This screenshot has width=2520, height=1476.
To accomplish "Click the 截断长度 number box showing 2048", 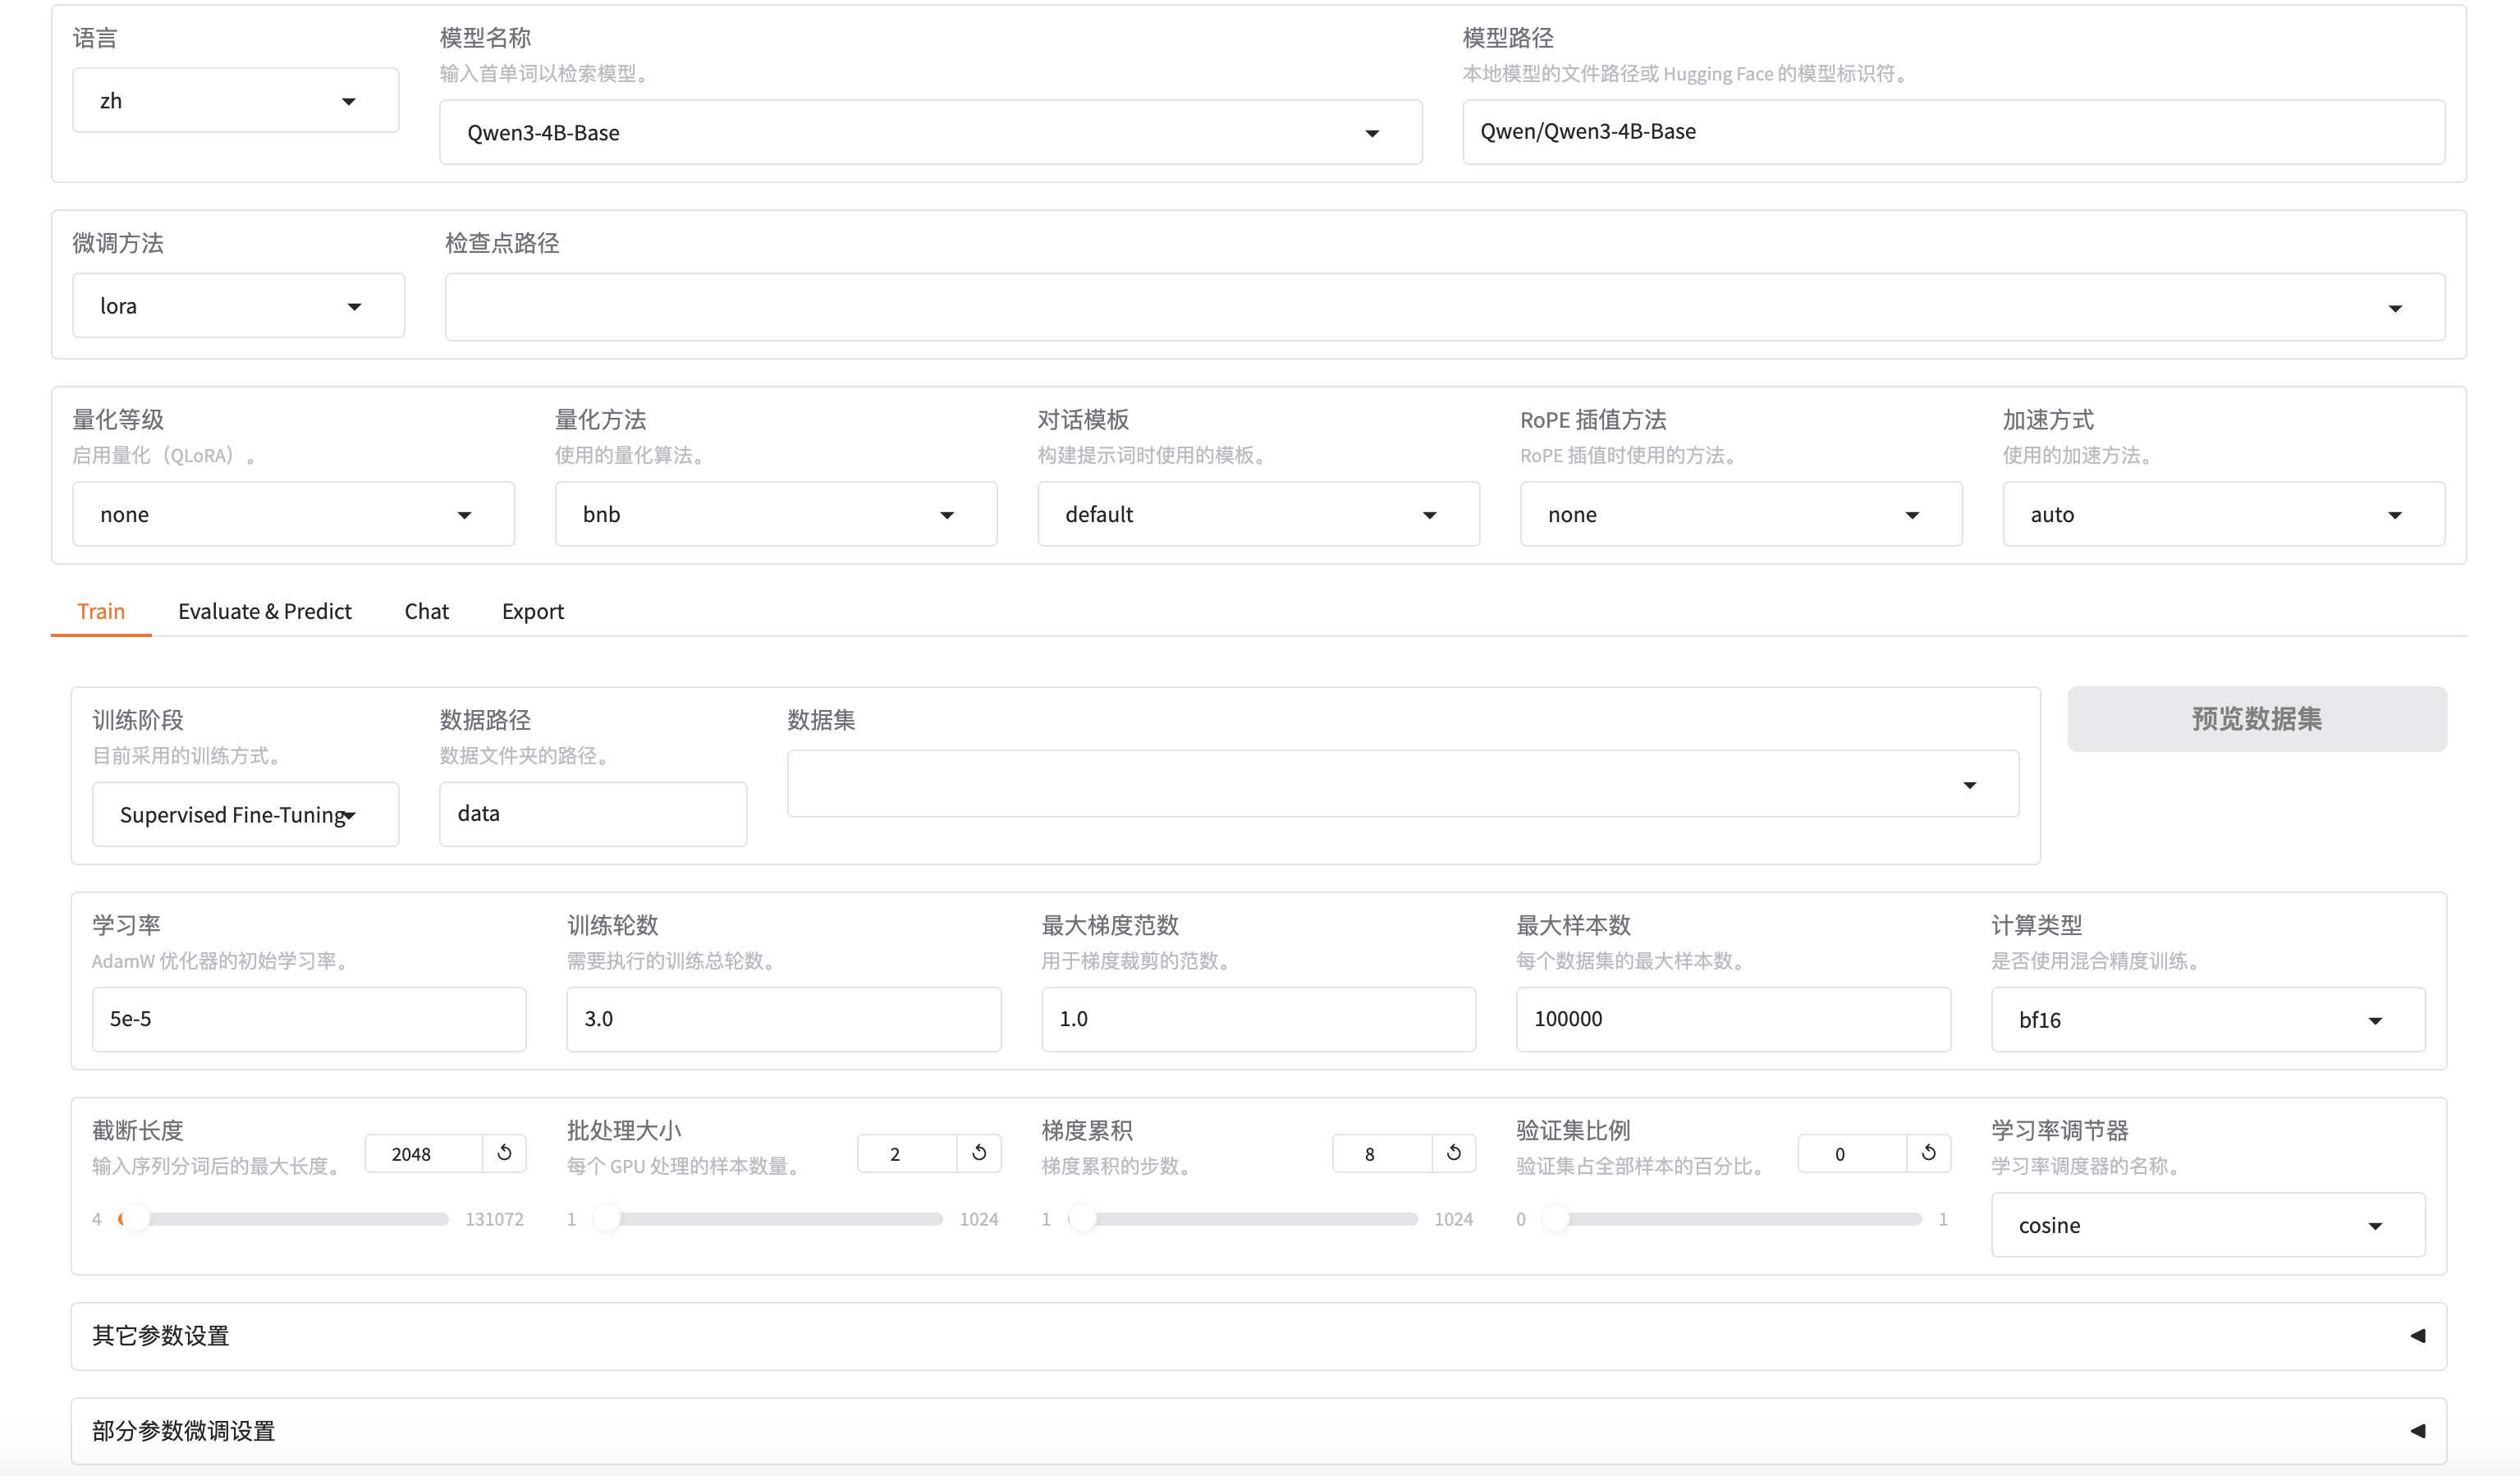I will (424, 1153).
